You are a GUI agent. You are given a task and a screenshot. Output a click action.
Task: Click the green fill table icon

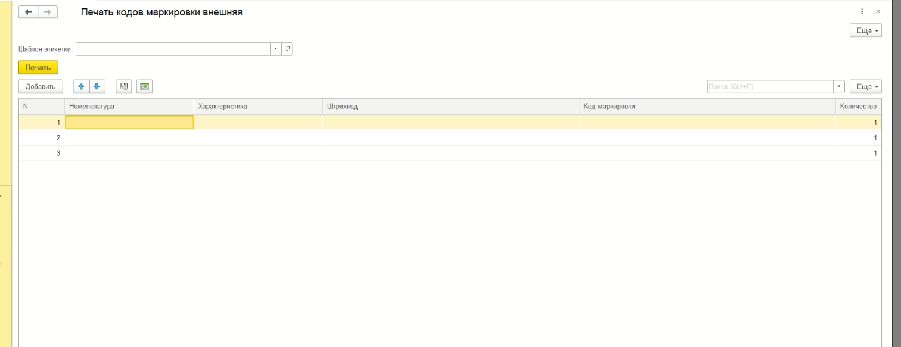(144, 87)
